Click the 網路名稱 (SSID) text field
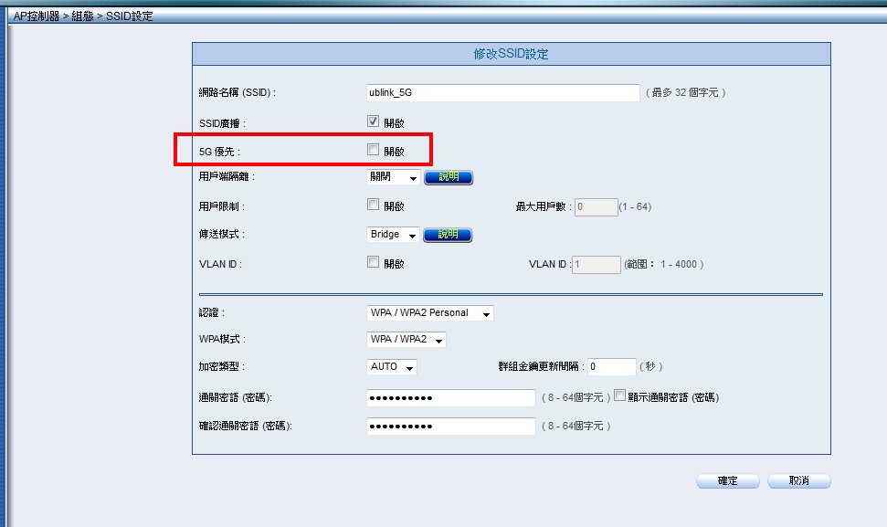The height and width of the screenshot is (527, 887). (x=502, y=92)
